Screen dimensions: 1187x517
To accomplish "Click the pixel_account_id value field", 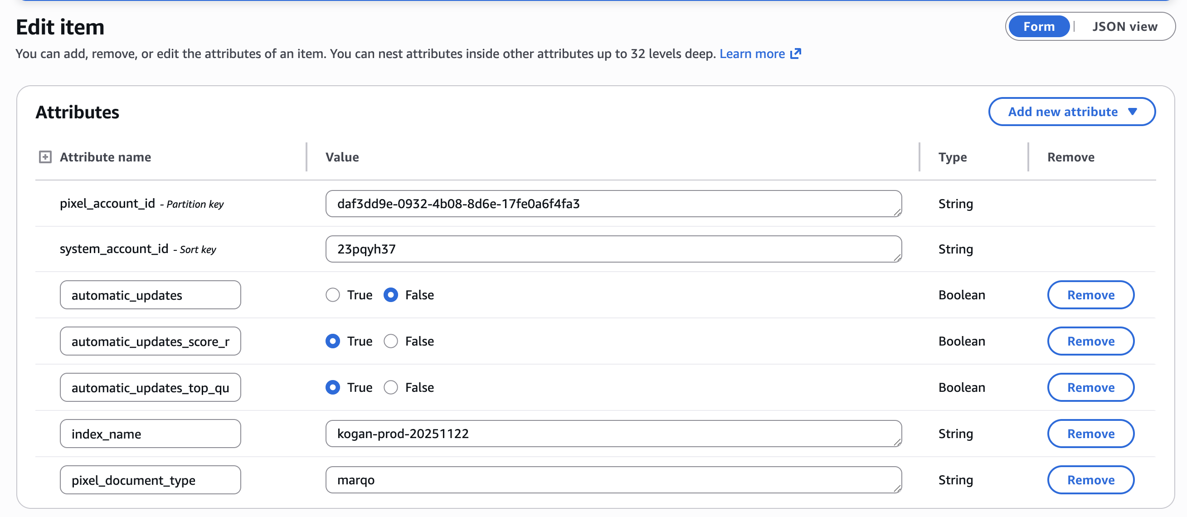I will pyautogui.click(x=613, y=204).
